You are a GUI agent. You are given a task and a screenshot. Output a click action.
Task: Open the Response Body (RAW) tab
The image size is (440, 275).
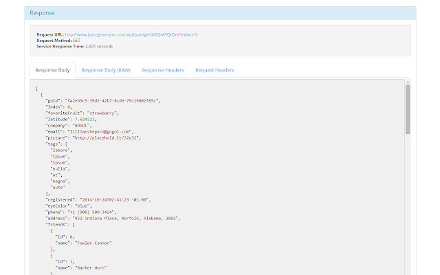pos(105,70)
